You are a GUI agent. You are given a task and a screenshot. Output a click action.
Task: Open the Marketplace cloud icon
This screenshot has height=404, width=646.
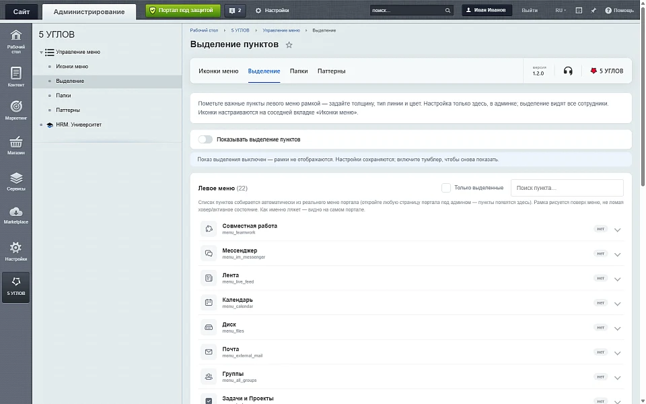pos(15,215)
